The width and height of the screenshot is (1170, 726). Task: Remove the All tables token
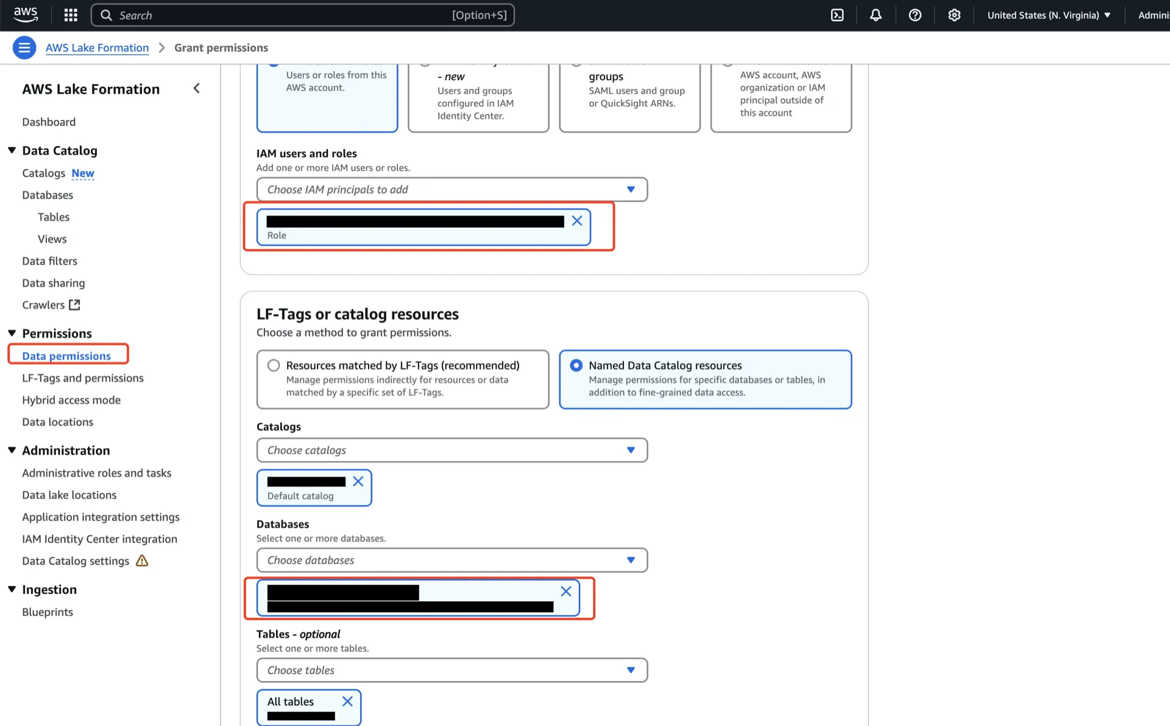[x=347, y=701]
